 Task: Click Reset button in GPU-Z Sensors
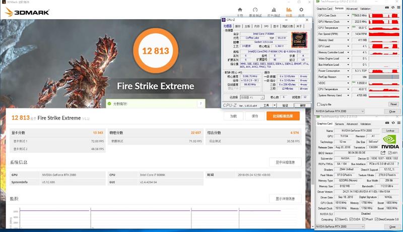(393, 104)
